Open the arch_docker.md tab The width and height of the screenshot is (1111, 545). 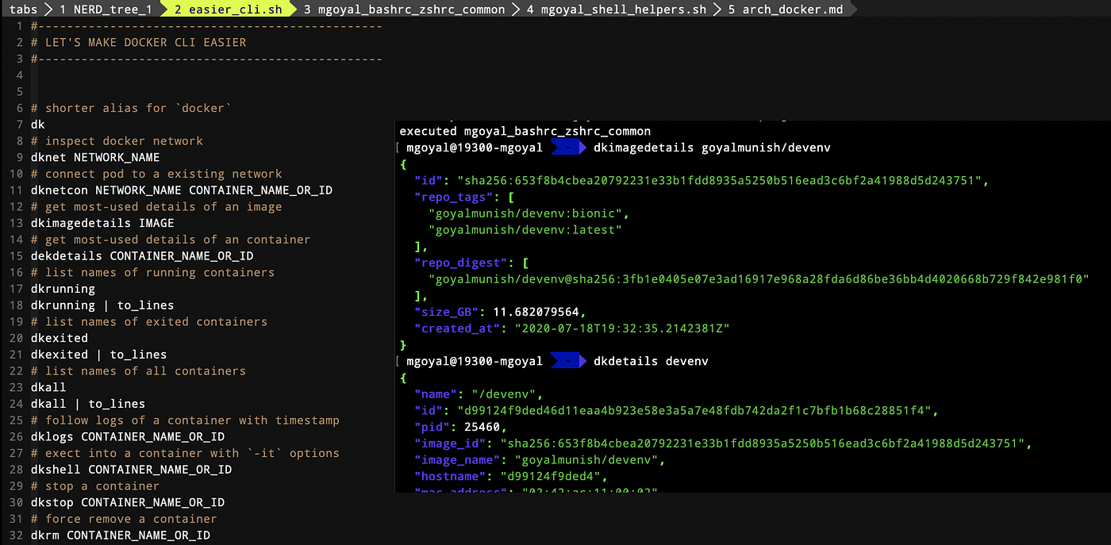pyautogui.click(x=784, y=10)
